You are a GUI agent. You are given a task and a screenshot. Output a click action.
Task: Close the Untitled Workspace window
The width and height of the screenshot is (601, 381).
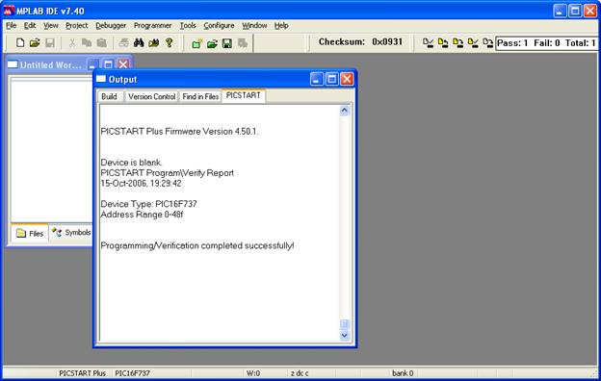pyautogui.click(x=123, y=64)
